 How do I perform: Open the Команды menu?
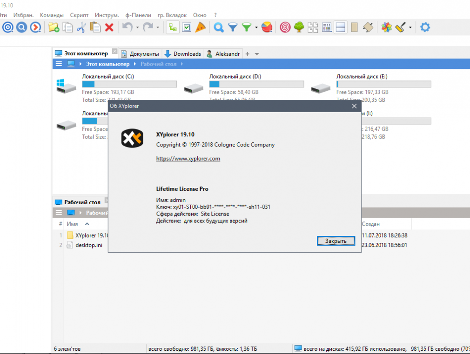click(52, 15)
